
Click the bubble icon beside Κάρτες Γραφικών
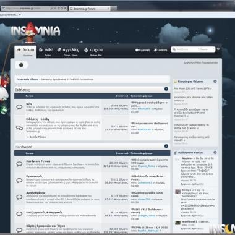(19, 229)
